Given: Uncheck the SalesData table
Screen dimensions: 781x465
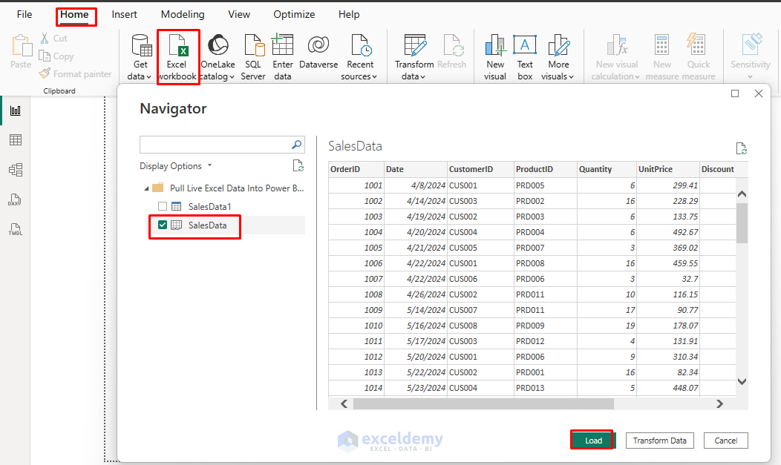Looking at the screenshot, I should pos(163,227).
